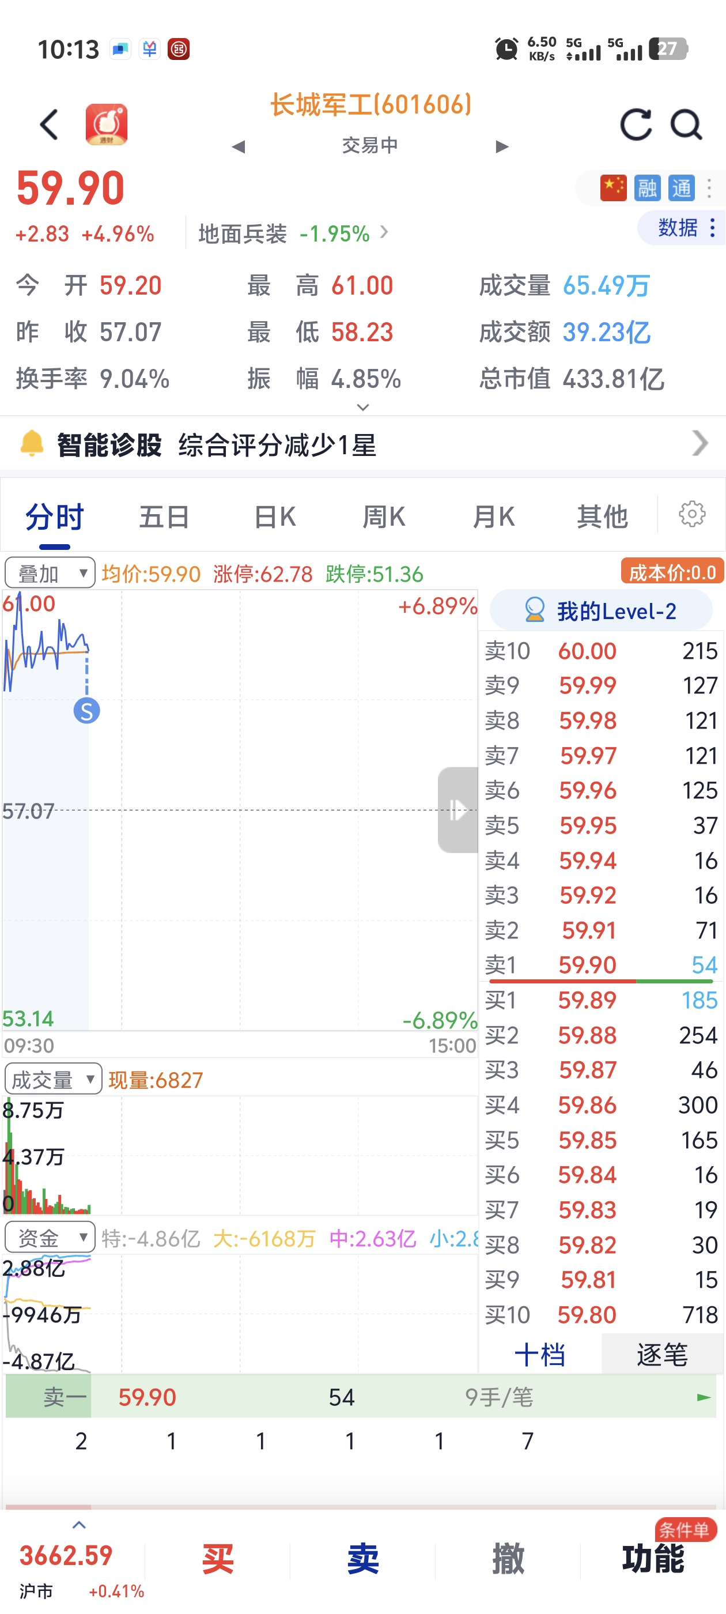Open 条件单 conditional order badge
The height and width of the screenshot is (1614, 726).
click(685, 1529)
